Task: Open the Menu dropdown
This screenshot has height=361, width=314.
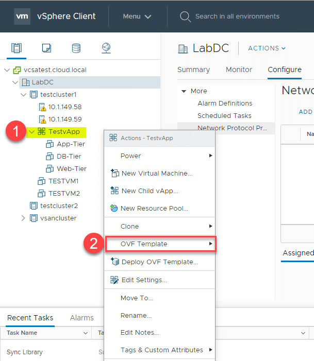Action: tap(137, 16)
